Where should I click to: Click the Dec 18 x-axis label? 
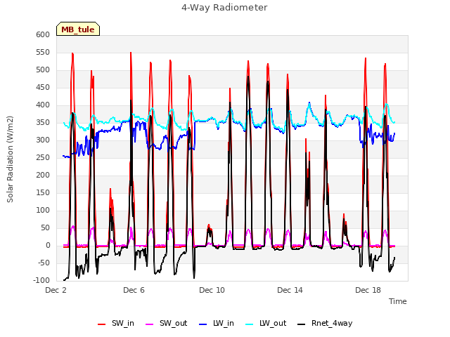368,290
